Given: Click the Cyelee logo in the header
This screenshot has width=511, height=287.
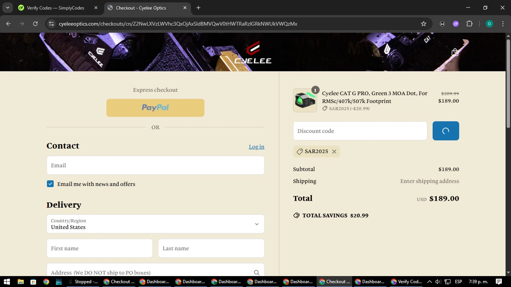Looking at the screenshot, I should pyautogui.click(x=253, y=53).
